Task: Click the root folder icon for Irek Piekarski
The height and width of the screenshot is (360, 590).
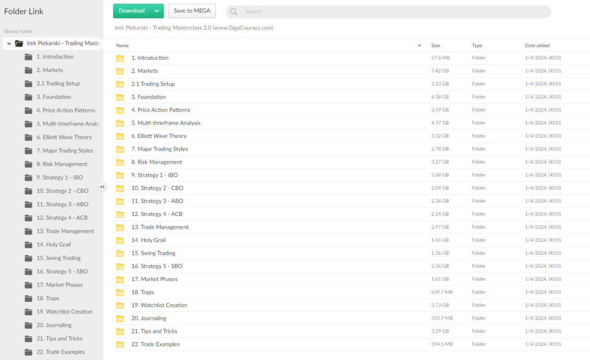Action: (19, 43)
